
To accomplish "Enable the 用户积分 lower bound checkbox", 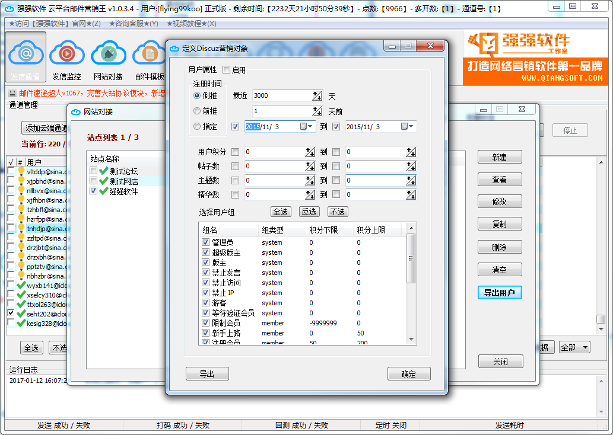I will [x=235, y=152].
